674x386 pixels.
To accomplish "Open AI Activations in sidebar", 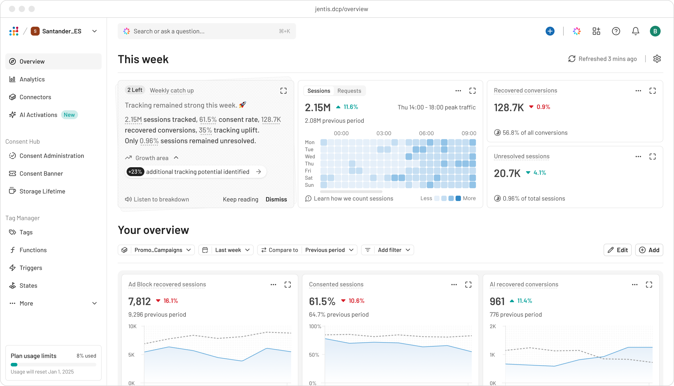I will [53, 115].
